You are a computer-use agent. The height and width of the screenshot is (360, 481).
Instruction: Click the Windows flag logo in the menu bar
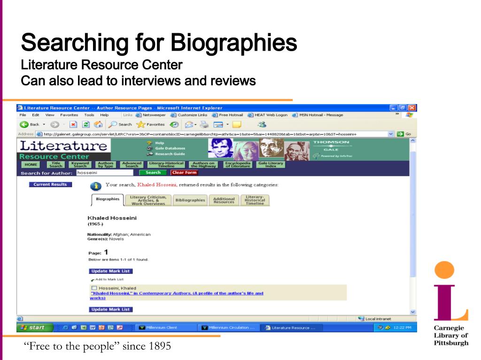click(x=409, y=115)
